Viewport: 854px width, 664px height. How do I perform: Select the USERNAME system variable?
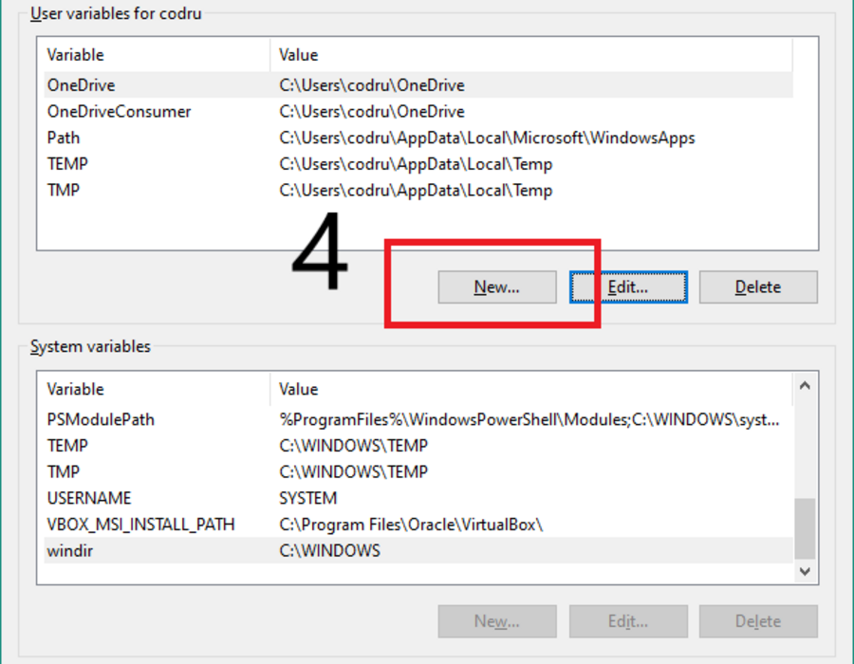pyautogui.click(x=418, y=498)
